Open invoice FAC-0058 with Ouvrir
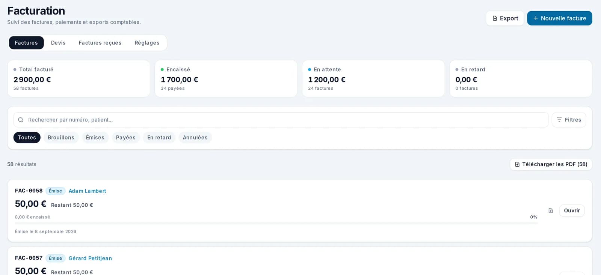The width and height of the screenshot is (601, 275). pyautogui.click(x=572, y=210)
